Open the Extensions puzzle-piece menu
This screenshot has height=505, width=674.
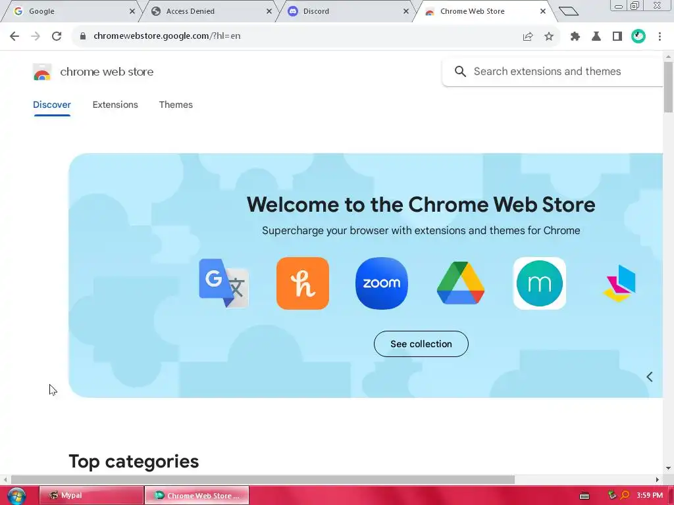point(575,37)
